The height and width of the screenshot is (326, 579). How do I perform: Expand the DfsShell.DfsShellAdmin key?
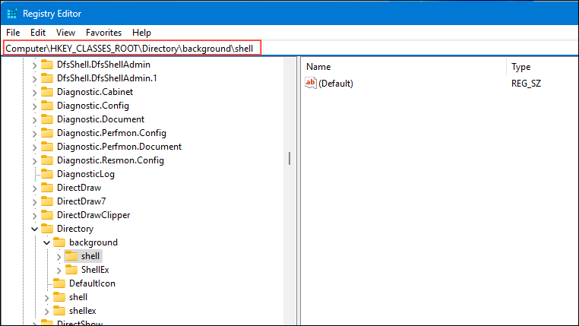click(x=34, y=65)
